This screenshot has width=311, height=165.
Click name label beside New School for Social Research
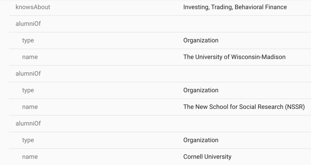tap(30, 107)
